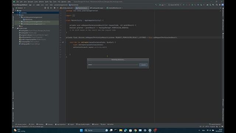Open the Profiler tool window

pos(111,125)
